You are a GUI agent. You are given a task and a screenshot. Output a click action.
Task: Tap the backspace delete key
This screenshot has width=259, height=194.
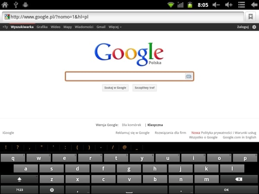click(239, 179)
